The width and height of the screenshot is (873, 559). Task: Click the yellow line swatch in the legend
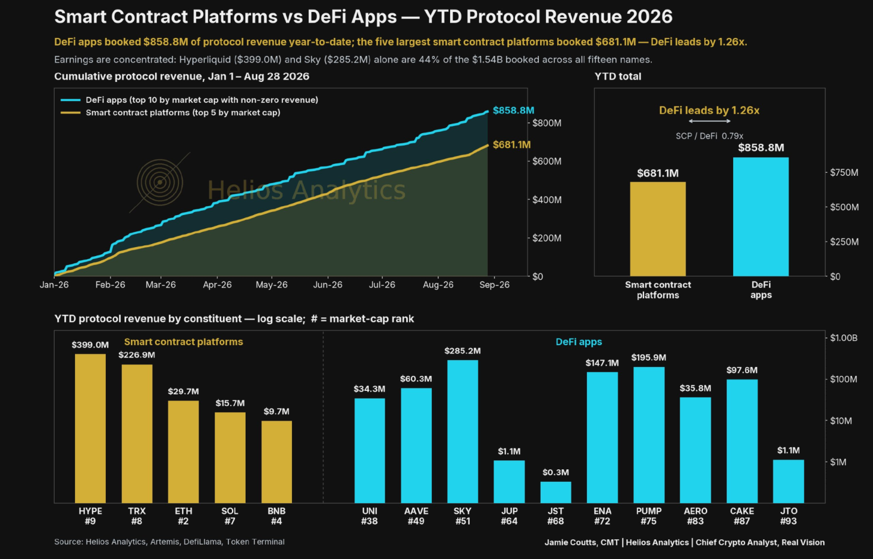[70, 112]
